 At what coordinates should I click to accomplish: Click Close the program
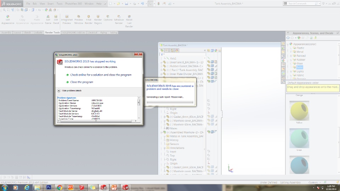click(82, 82)
